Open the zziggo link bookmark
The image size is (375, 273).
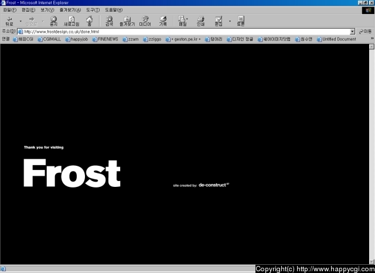pos(152,39)
